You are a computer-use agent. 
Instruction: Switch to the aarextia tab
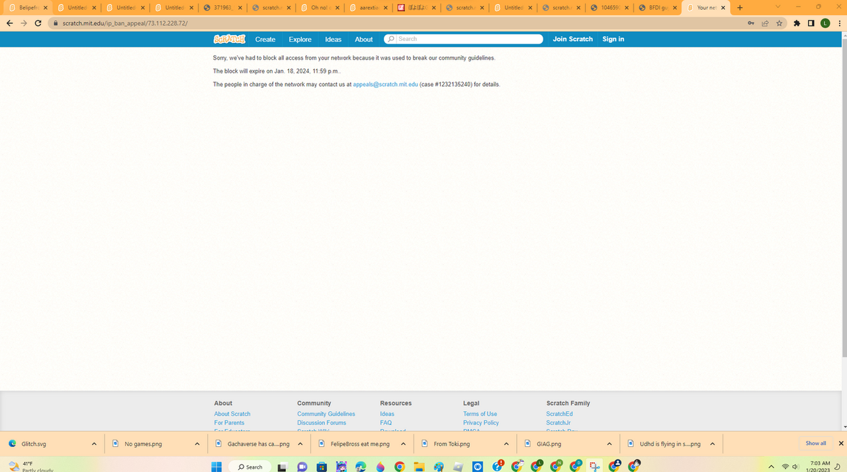369,8
